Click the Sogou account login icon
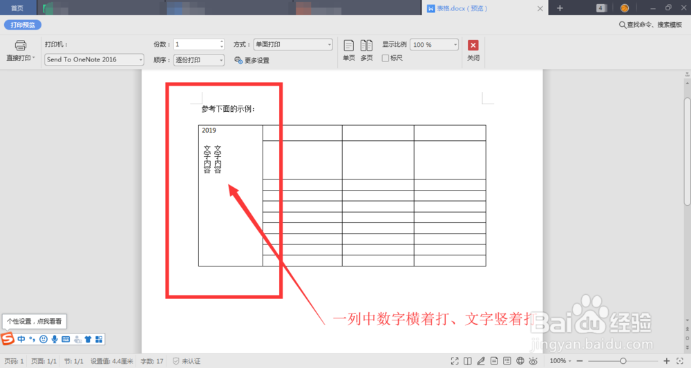This screenshot has height=368, width=691. 77,340
